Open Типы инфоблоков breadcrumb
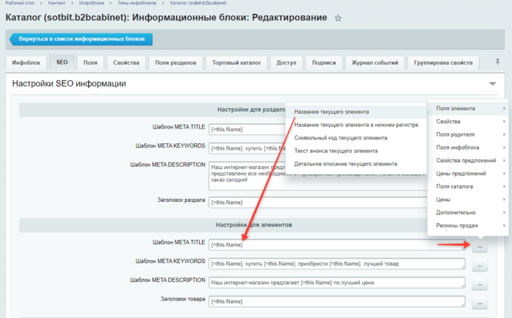This screenshot has width=512, height=318. [x=137, y=3]
